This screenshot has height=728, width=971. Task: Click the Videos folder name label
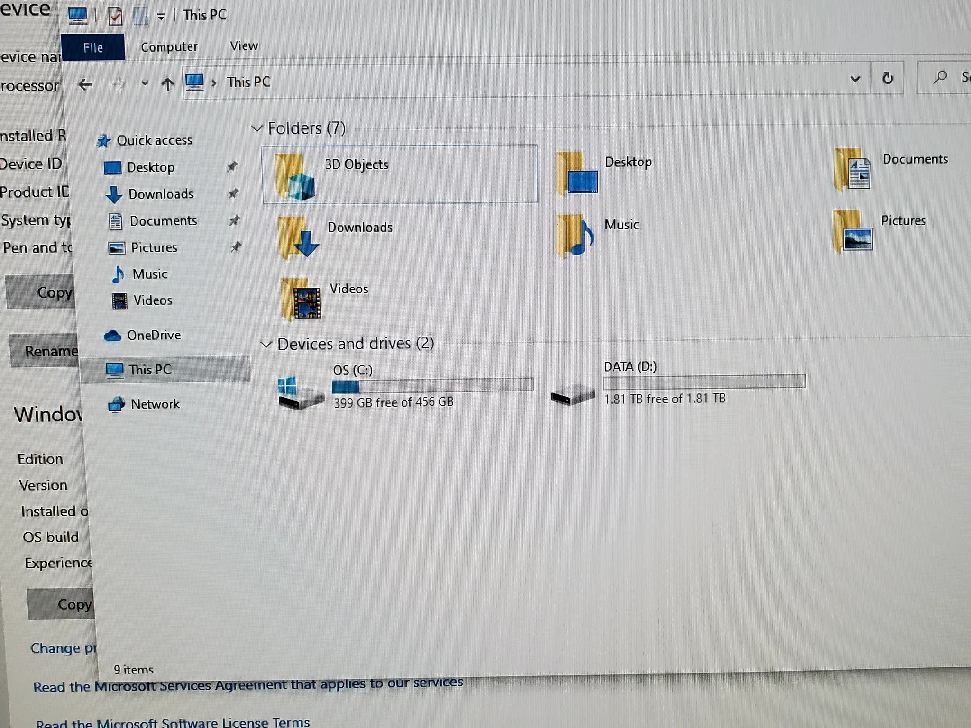tap(349, 289)
